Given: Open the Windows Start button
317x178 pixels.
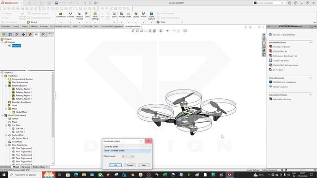Looking at the screenshot, I should click(4, 175).
